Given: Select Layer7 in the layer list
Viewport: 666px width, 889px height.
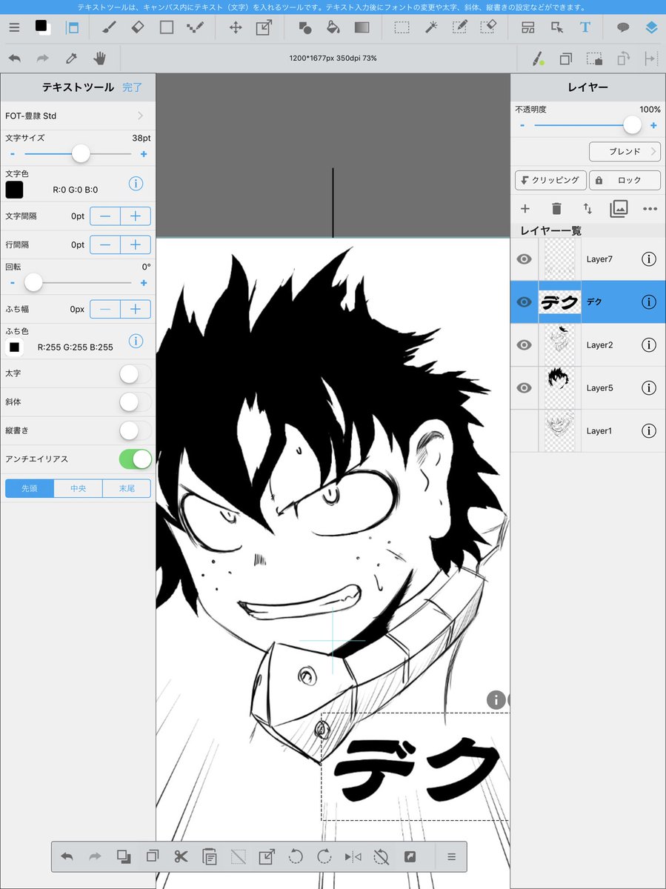Looking at the screenshot, I should point(588,259).
